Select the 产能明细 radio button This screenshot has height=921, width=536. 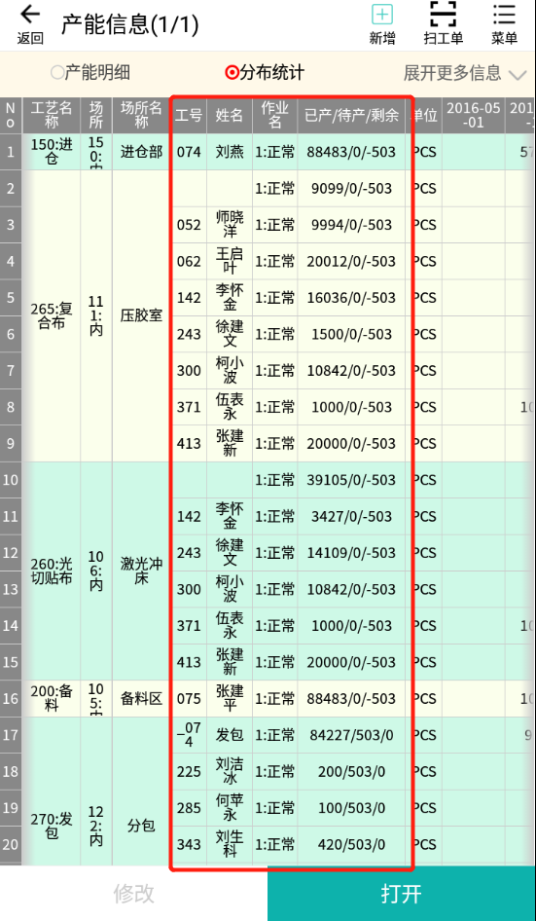click(x=57, y=73)
